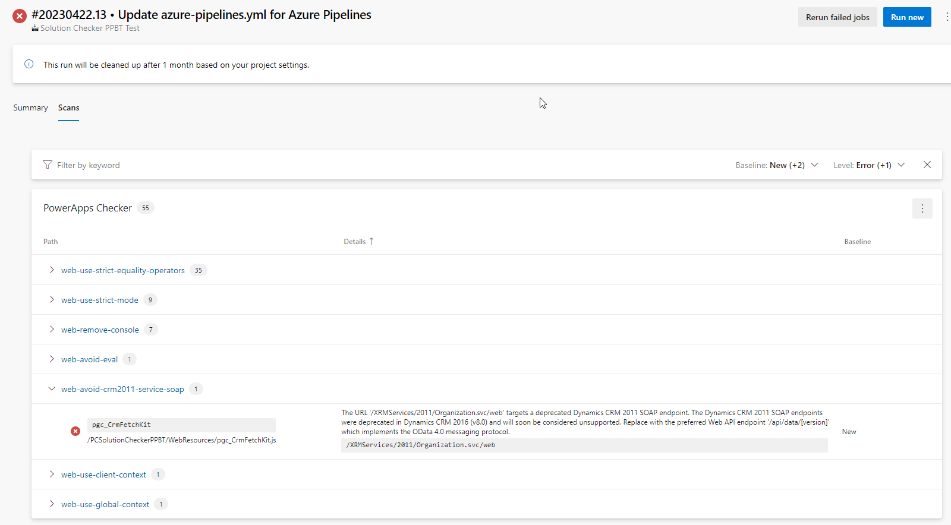Click Rerun failed jobs button
Image resolution: width=951 pixels, height=525 pixels.
point(837,17)
